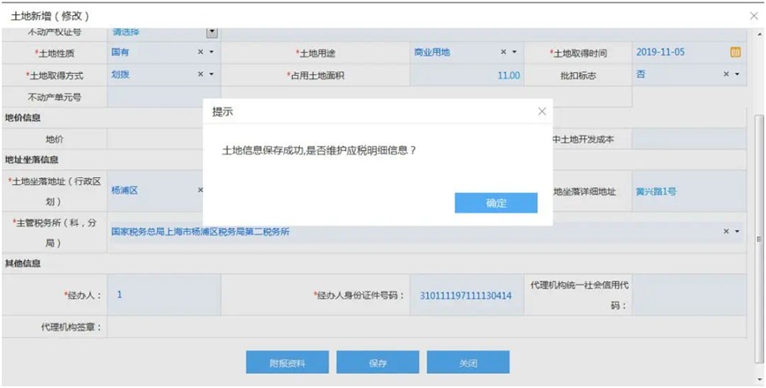Click the 其他信息 section heading
Viewport: 766px width, 388px height.
(22, 264)
